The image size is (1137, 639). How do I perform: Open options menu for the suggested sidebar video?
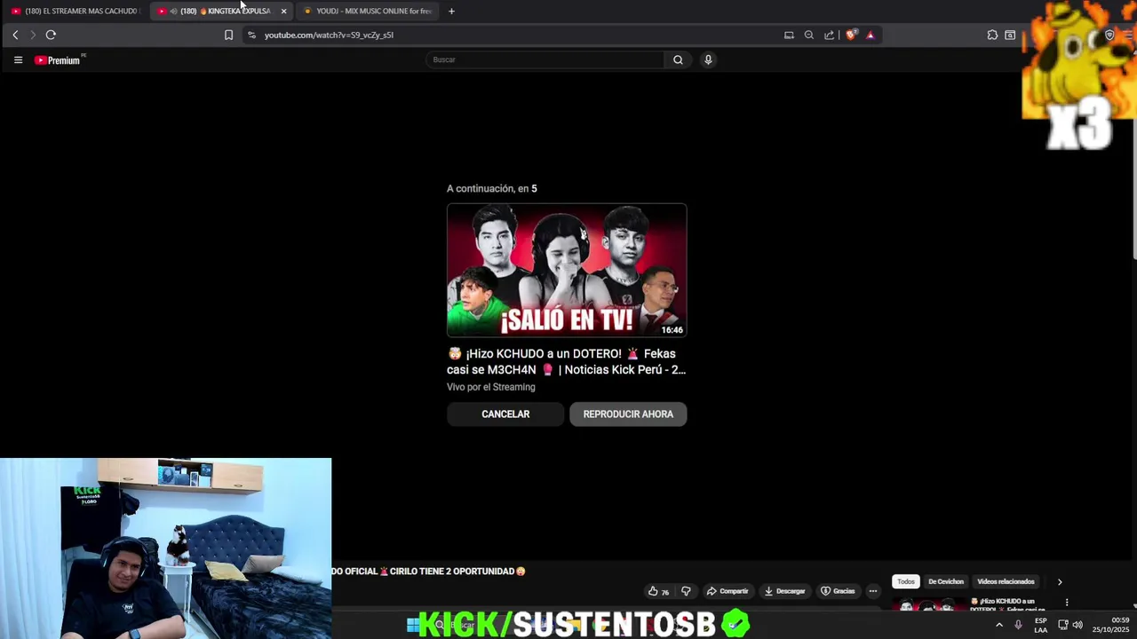1067,603
